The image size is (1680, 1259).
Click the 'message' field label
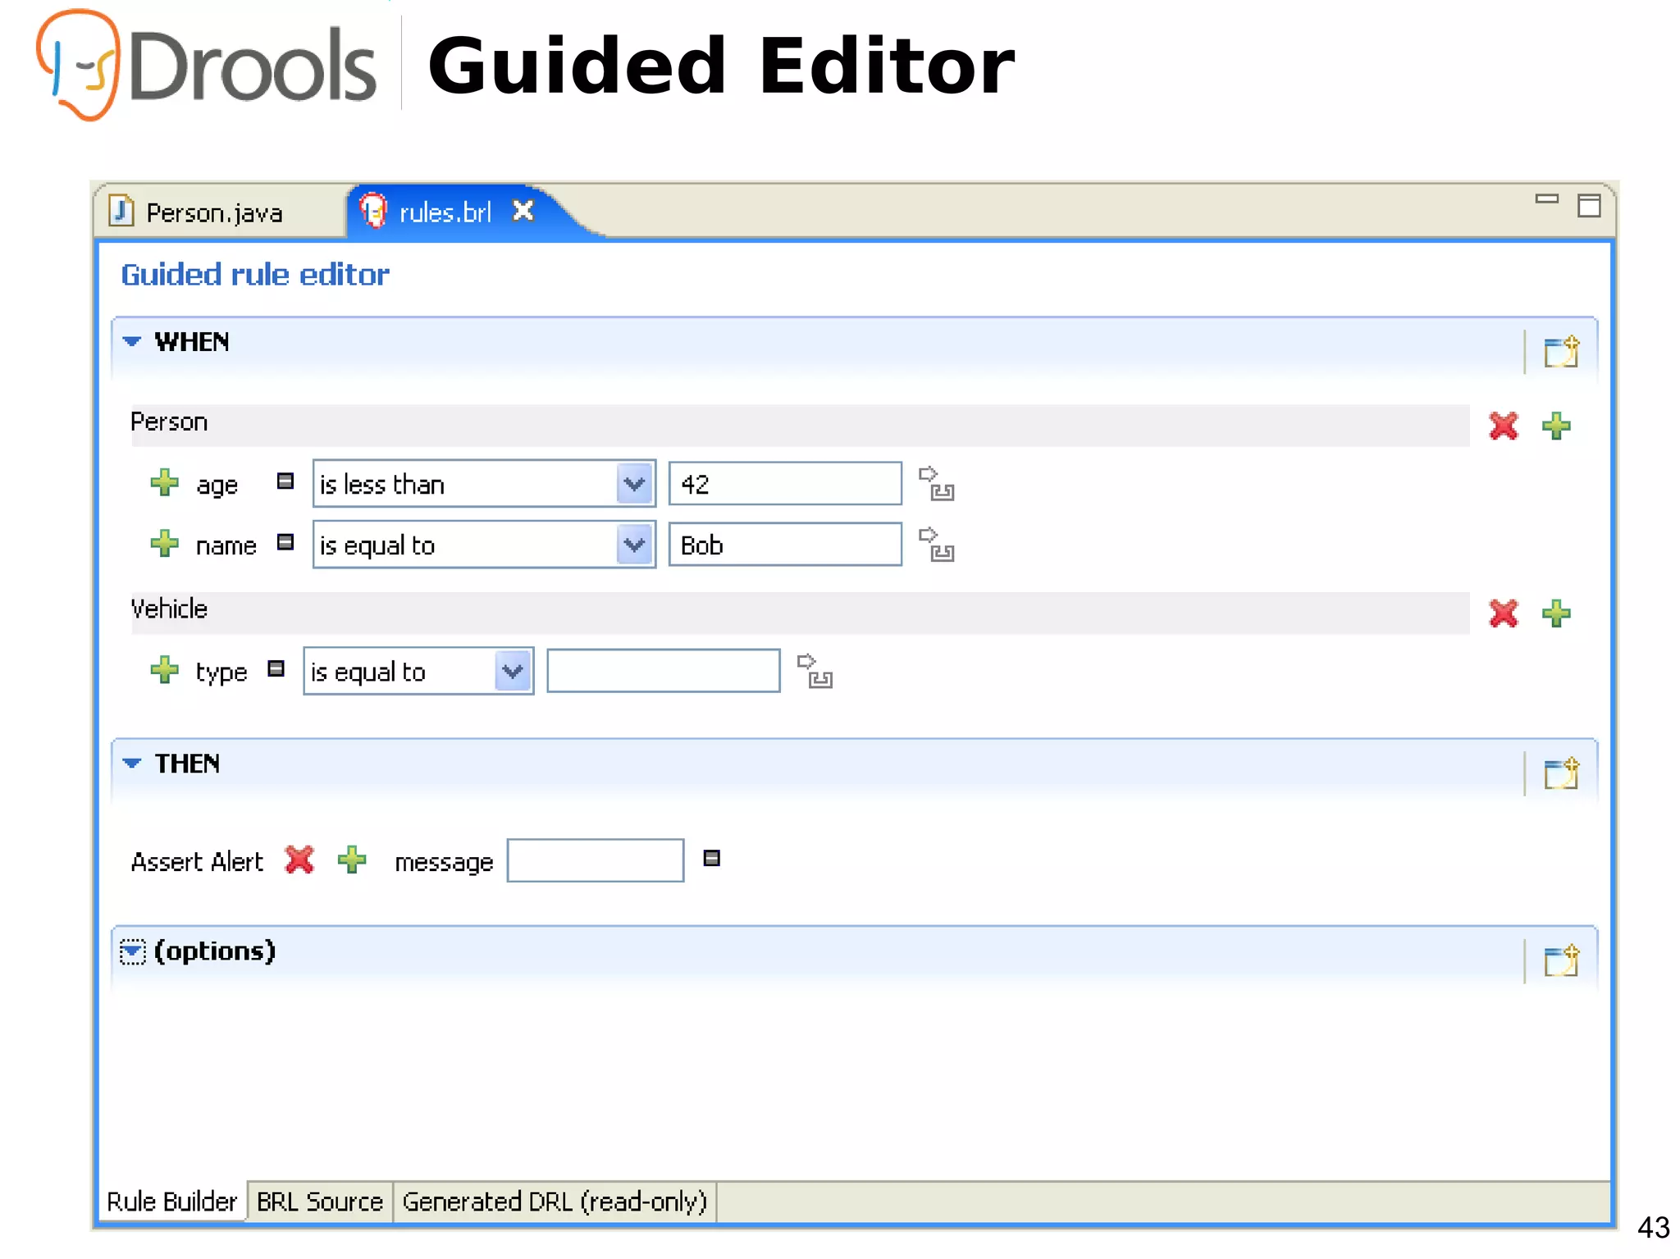point(444,863)
